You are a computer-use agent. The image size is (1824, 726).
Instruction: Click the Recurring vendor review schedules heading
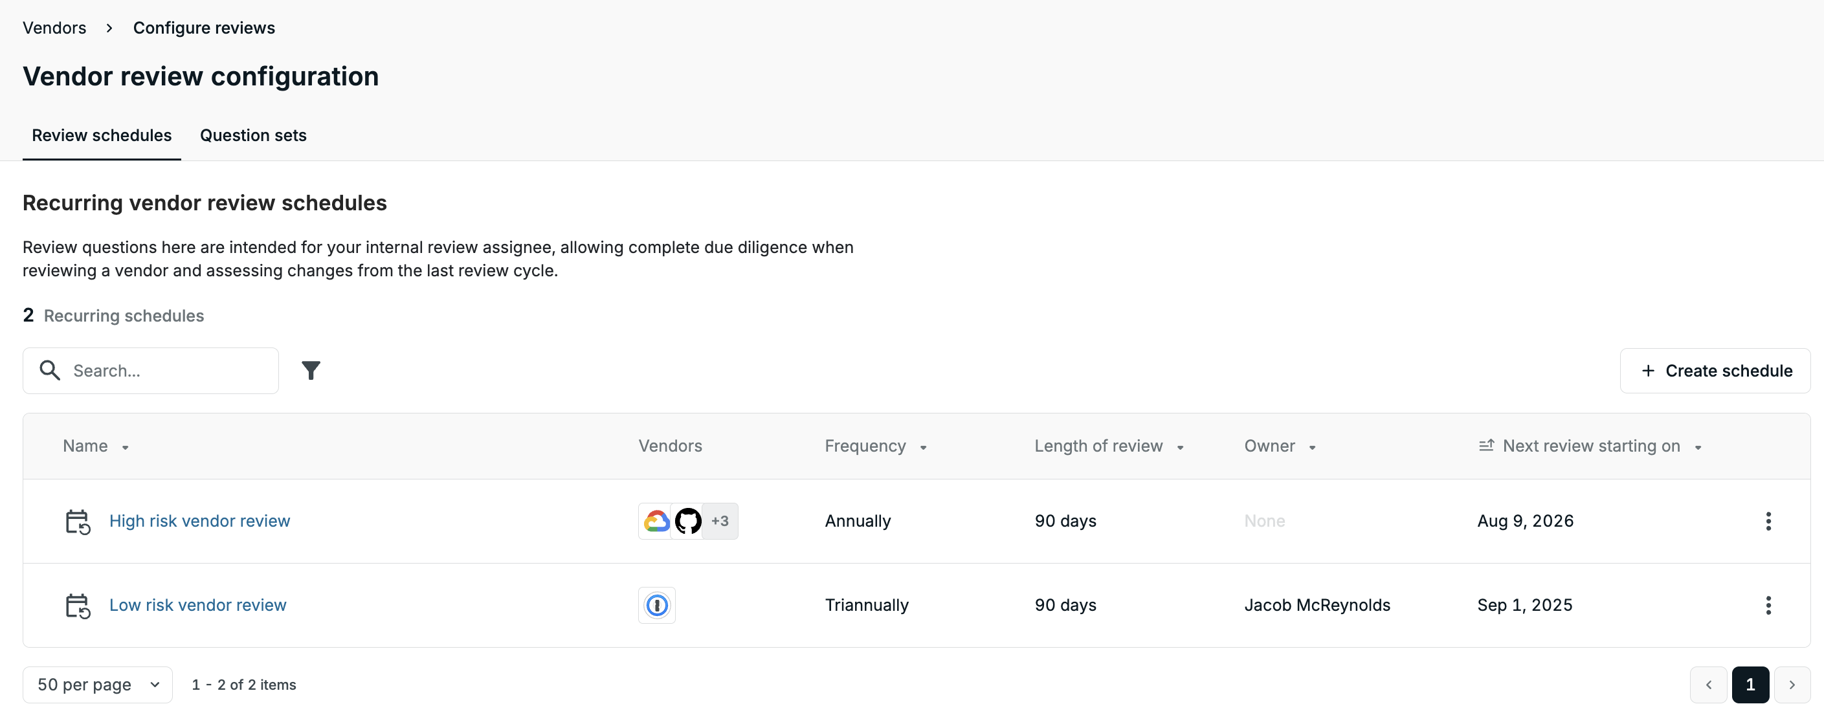click(205, 203)
